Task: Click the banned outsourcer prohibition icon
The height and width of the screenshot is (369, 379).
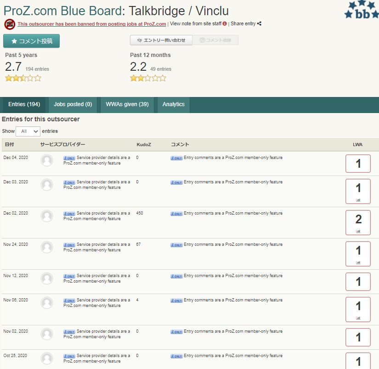Action: coord(10,24)
